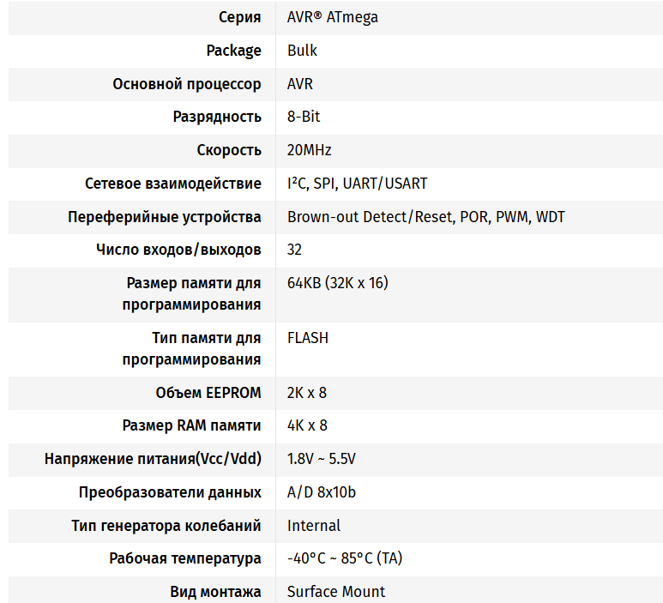Select the 'A/D 8x10b' value
Image resolution: width=663 pixels, height=603 pixels.
(x=321, y=492)
